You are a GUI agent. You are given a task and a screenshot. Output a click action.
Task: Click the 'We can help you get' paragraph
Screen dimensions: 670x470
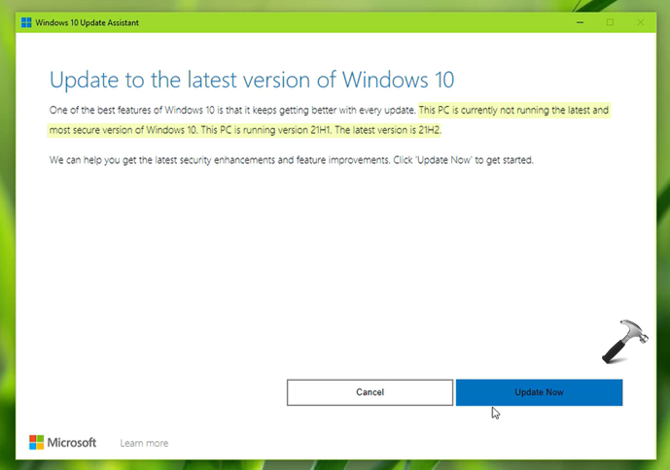pos(292,160)
